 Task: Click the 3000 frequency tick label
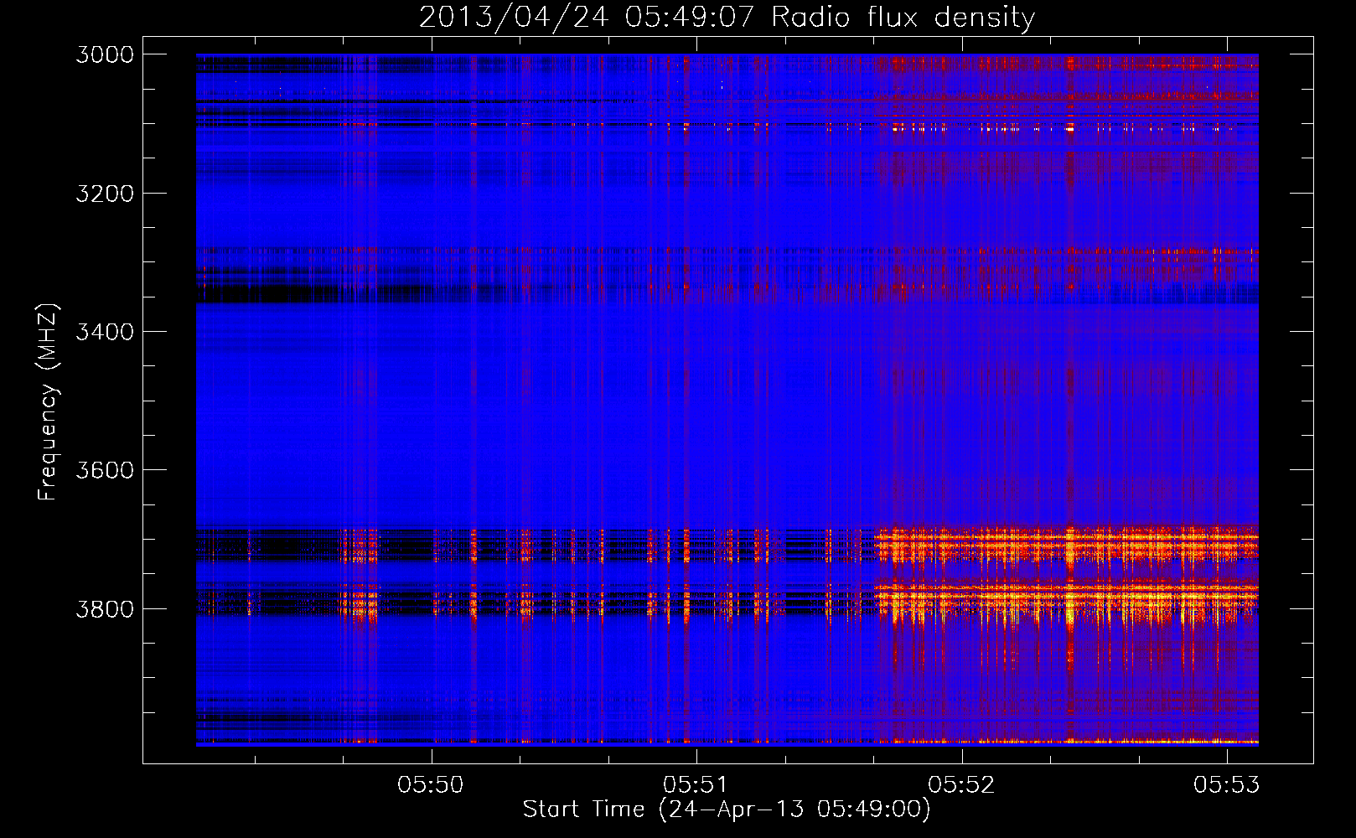[105, 54]
